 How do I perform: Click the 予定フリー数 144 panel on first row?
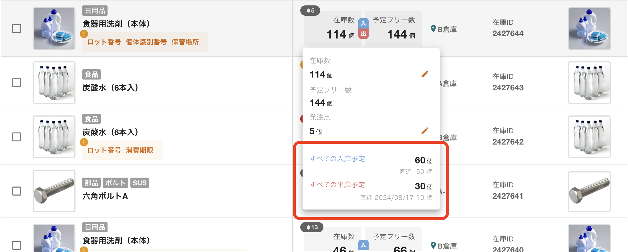point(394,28)
